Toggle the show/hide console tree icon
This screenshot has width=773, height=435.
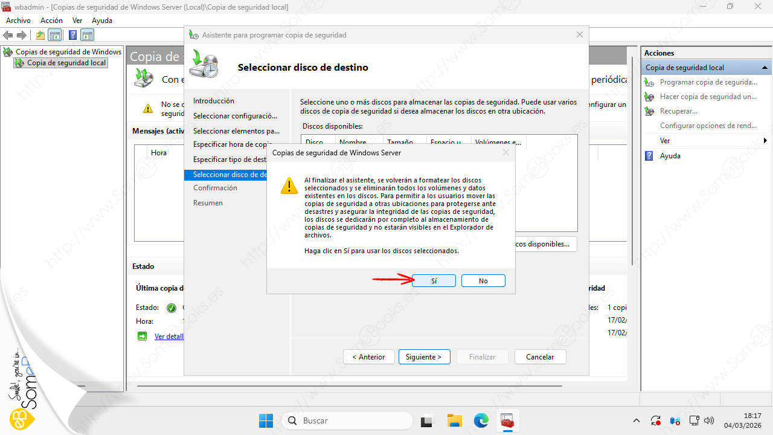55,35
